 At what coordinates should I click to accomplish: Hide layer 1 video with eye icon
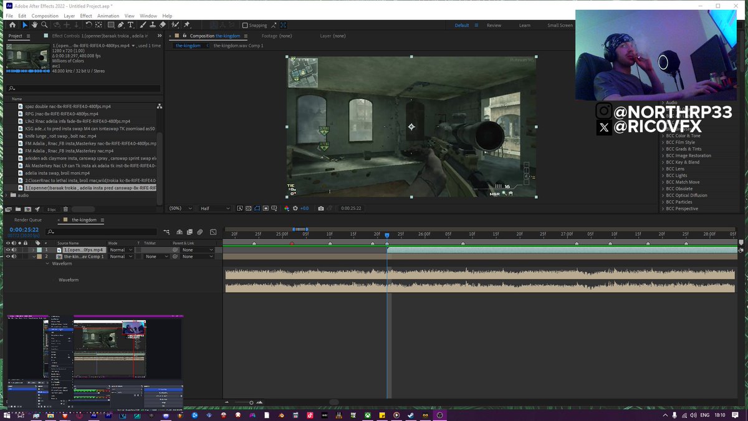(x=8, y=250)
